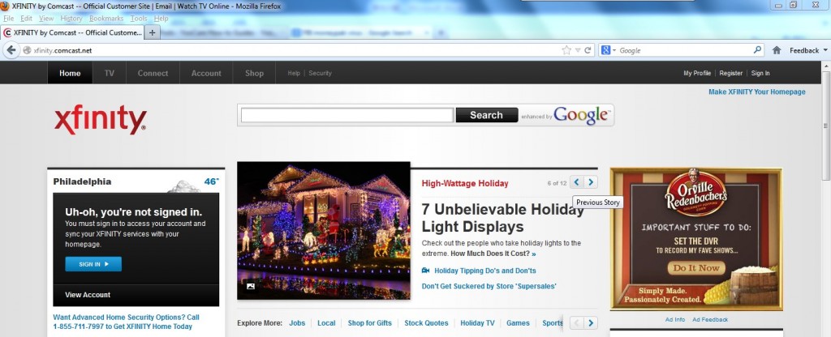Click the Register link
Screen dimensions: 831x337
click(731, 73)
